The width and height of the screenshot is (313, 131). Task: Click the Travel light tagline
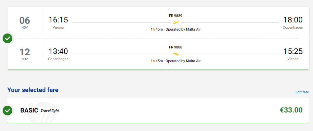pyautogui.click(x=50, y=111)
